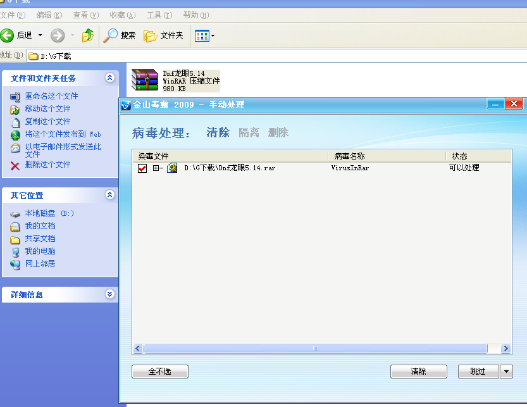The height and width of the screenshot is (407, 527).
Task: Click the horizontal scrollbar right arrow
Action: coord(505,349)
